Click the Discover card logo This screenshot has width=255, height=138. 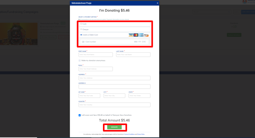146,35
